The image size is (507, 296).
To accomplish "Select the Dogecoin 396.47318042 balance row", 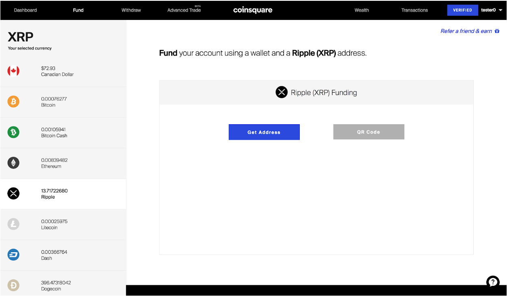I will pyautogui.click(x=63, y=283).
